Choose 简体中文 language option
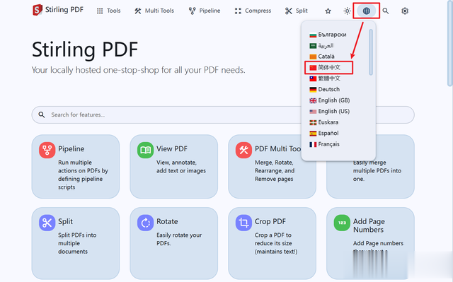 coord(328,67)
